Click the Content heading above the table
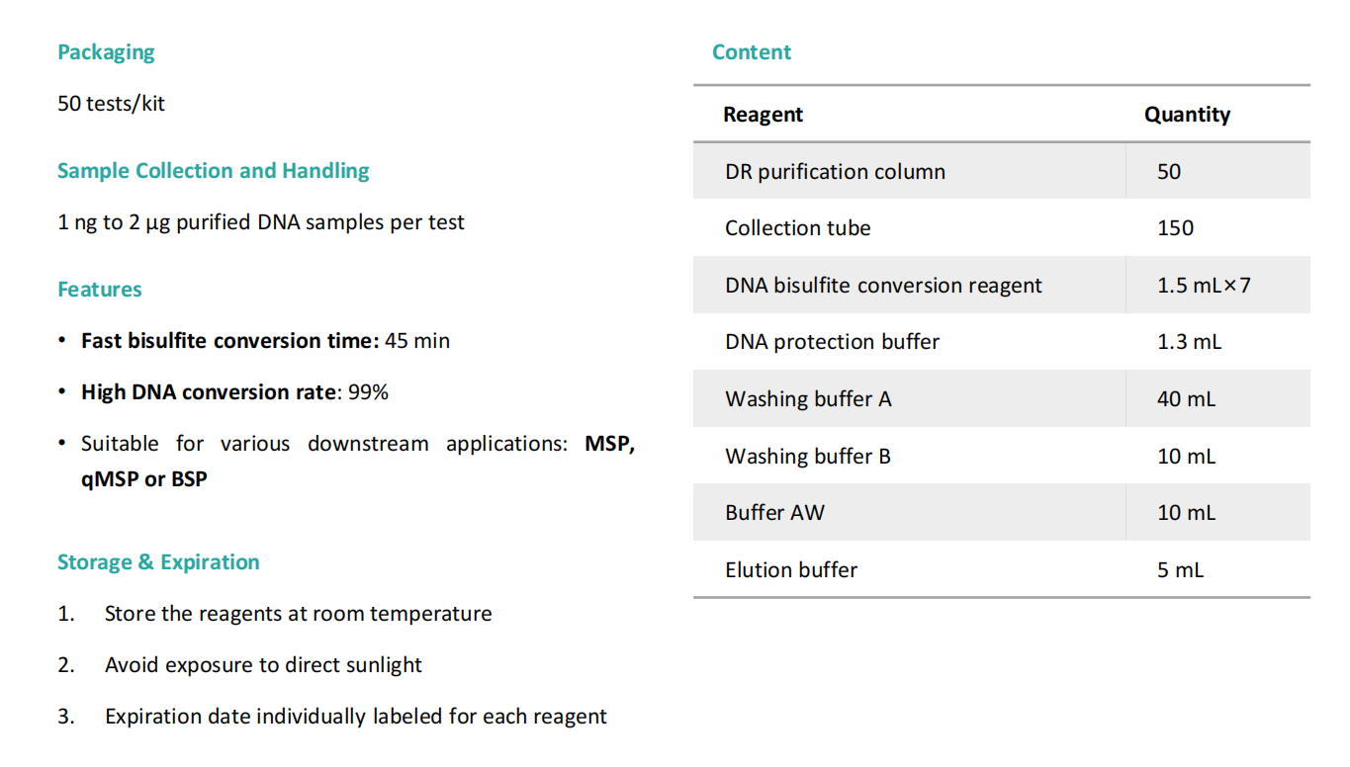This screenshot has height=767, width=1350. 752,52
